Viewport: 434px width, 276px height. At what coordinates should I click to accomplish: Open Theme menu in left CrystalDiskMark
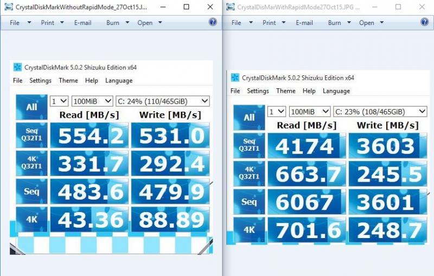point(68,80)
